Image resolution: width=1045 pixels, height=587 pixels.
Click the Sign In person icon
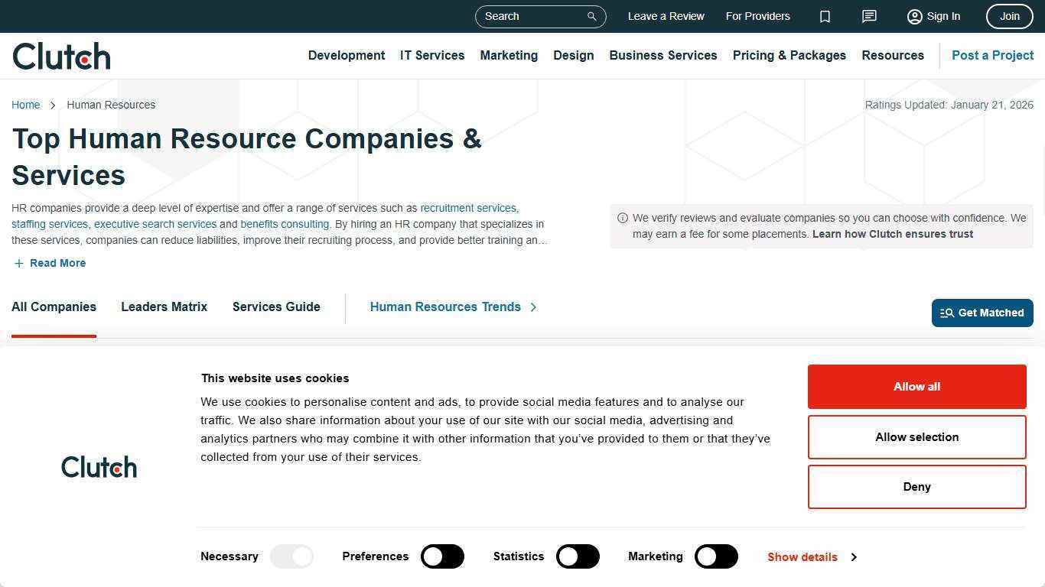tap(915, 16)
